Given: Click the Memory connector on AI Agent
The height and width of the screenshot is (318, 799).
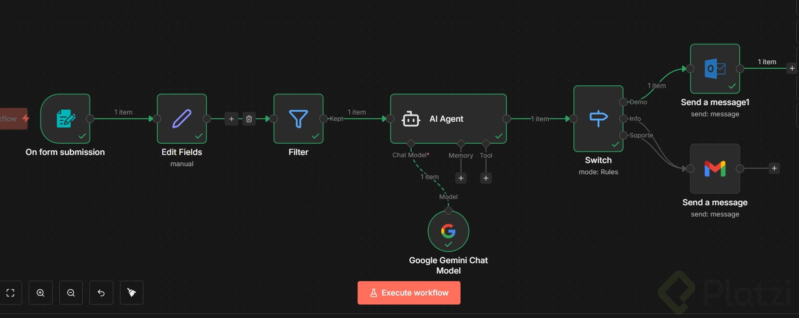Looking at the screenshot, I should [x=461, y=144].
